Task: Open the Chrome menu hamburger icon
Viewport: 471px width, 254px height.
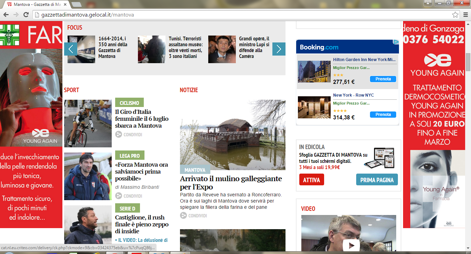Action: (x=465, y=15)
